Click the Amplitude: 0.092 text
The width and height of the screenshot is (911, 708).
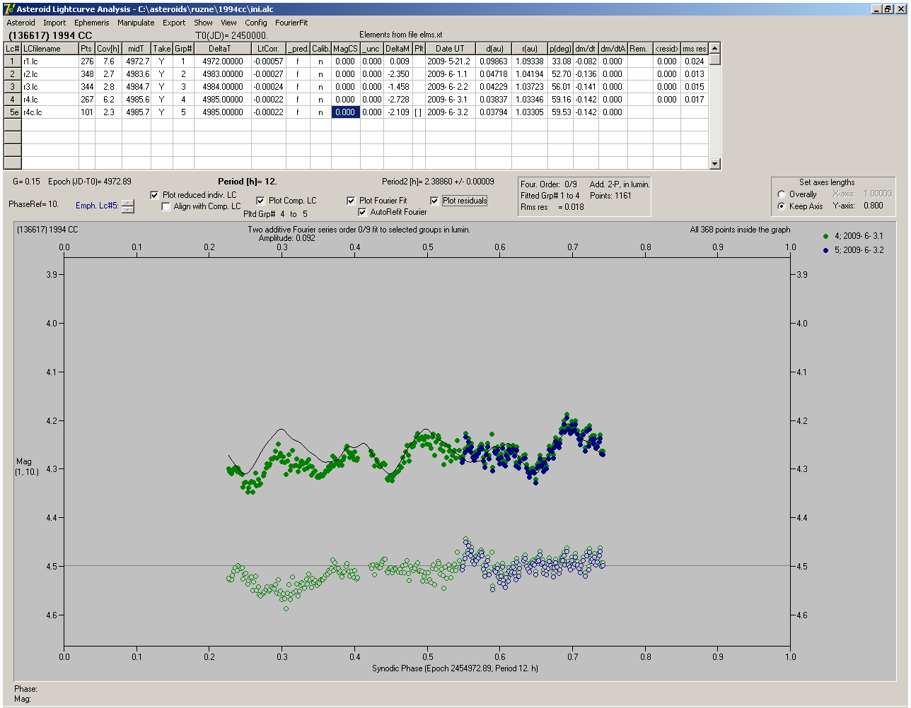[x=286, y=239]
